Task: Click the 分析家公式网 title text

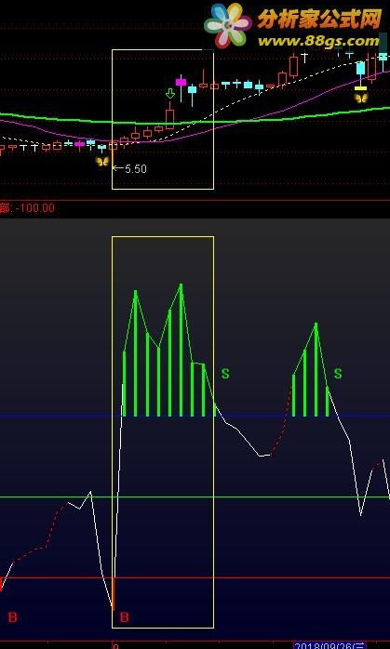Action: [319, 19]
